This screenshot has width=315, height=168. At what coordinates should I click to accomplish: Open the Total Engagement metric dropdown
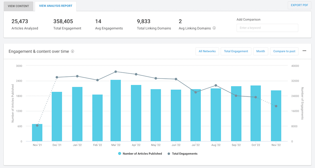(236, 51)
